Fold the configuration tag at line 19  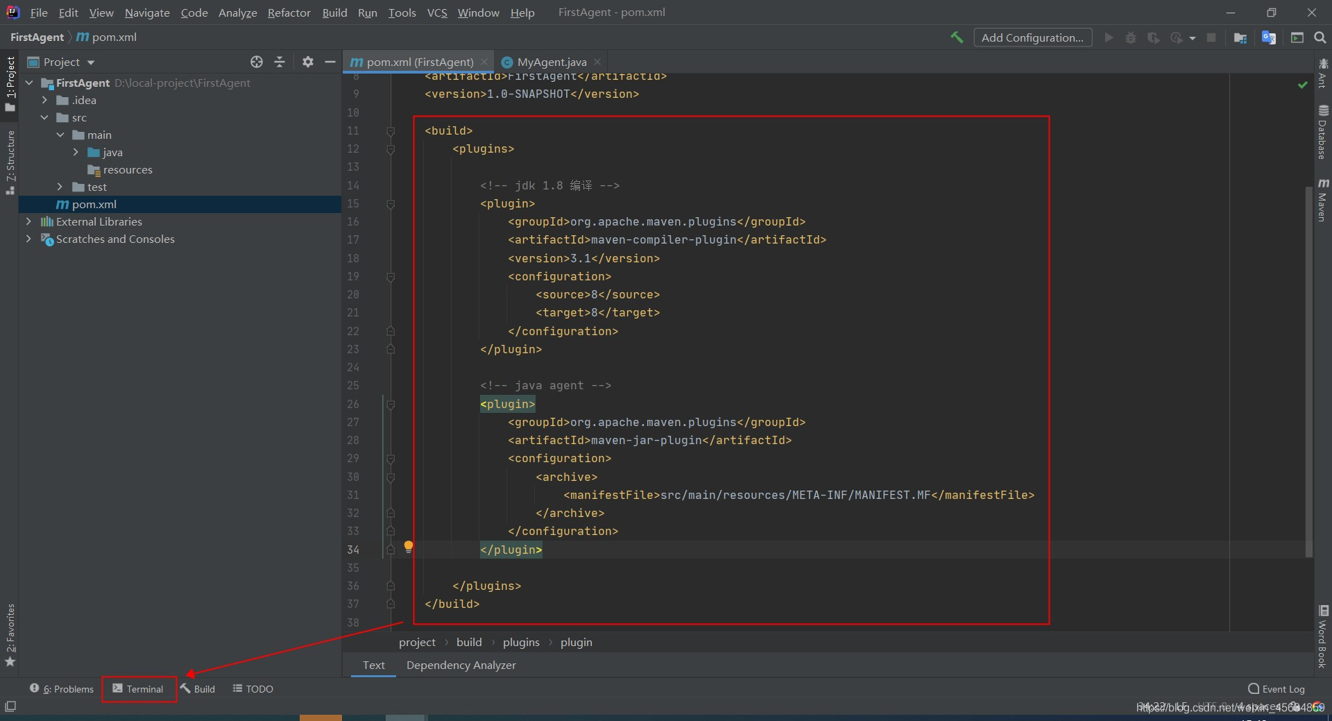391,276
